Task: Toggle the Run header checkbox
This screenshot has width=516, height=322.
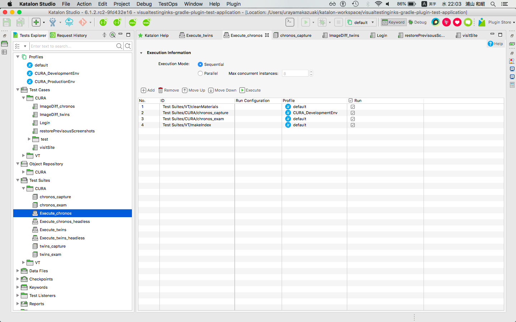Action: point(351,101)
